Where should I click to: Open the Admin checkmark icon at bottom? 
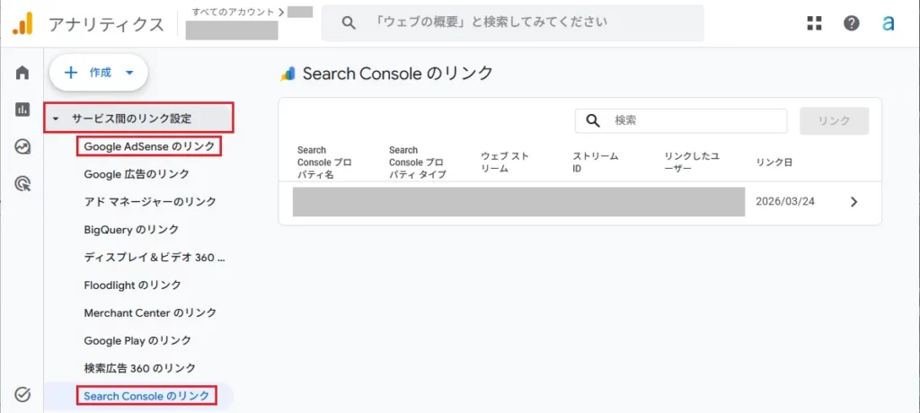(22, 394)
